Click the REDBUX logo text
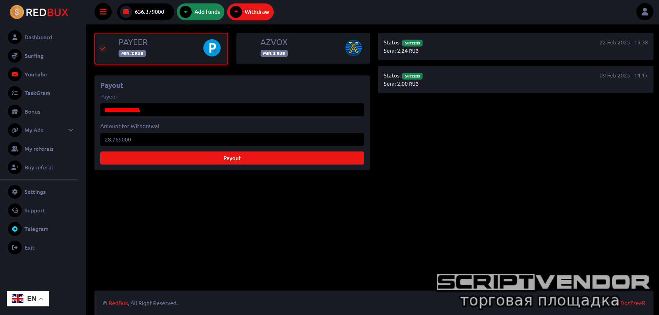The image size is (659, 315). (x=47, y=12)
